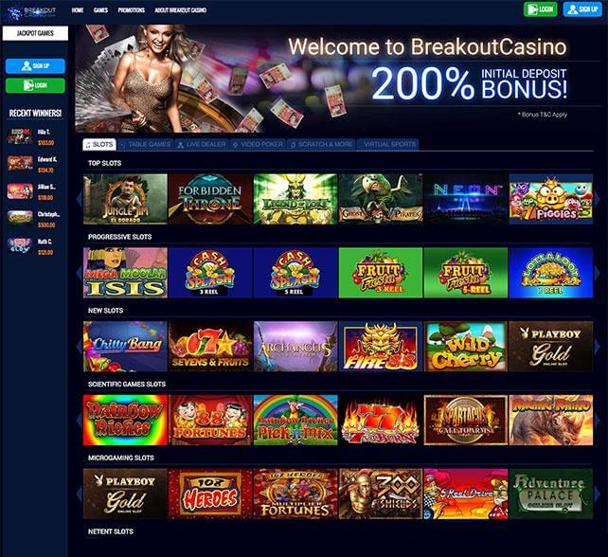Open the Jackpot Games sidebar button
Image resolution: width=608 pixels, height=557 pixels.
[x=35, y=33]
